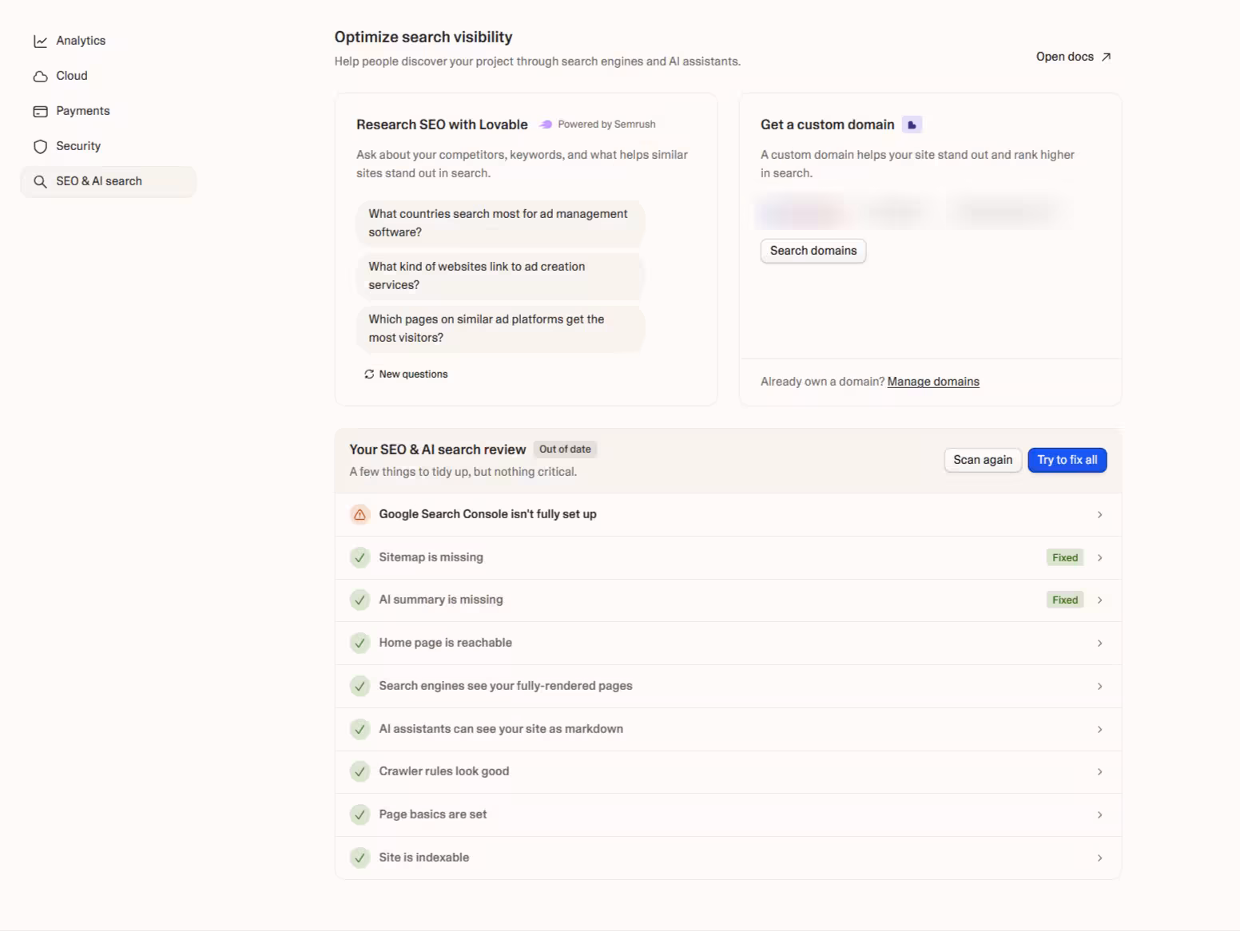Click the Analytics chart icon

40,41
